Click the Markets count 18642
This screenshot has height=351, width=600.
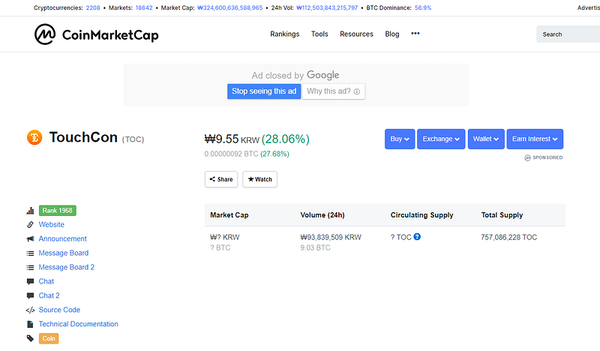tap(144, 7)
